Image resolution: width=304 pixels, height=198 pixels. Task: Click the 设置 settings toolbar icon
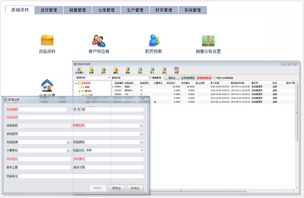[x=176, y=70]
